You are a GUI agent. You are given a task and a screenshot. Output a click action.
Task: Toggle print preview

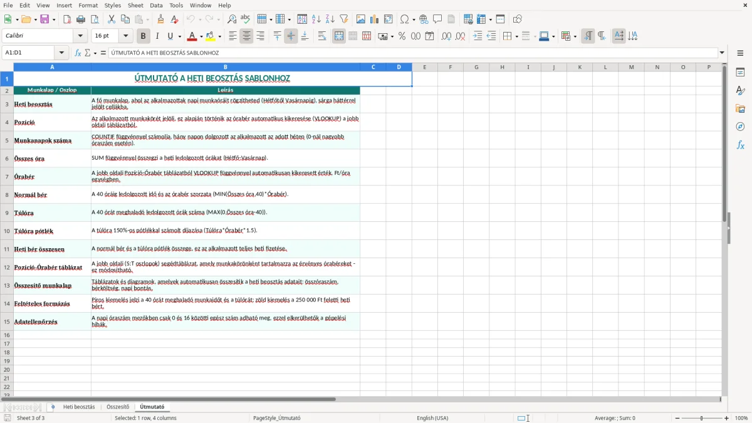pos(95,19)
